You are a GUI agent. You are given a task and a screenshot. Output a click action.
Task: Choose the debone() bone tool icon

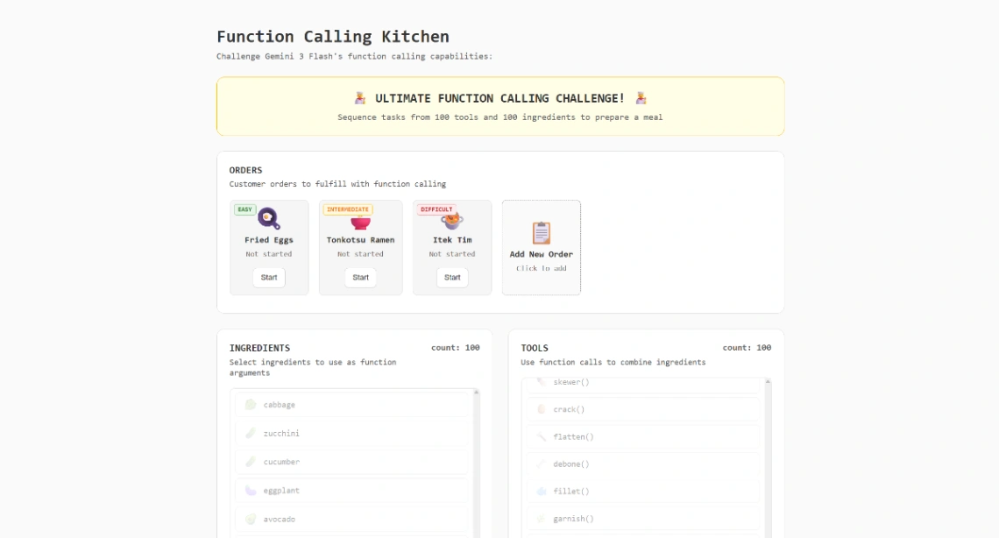click(542, 464)
